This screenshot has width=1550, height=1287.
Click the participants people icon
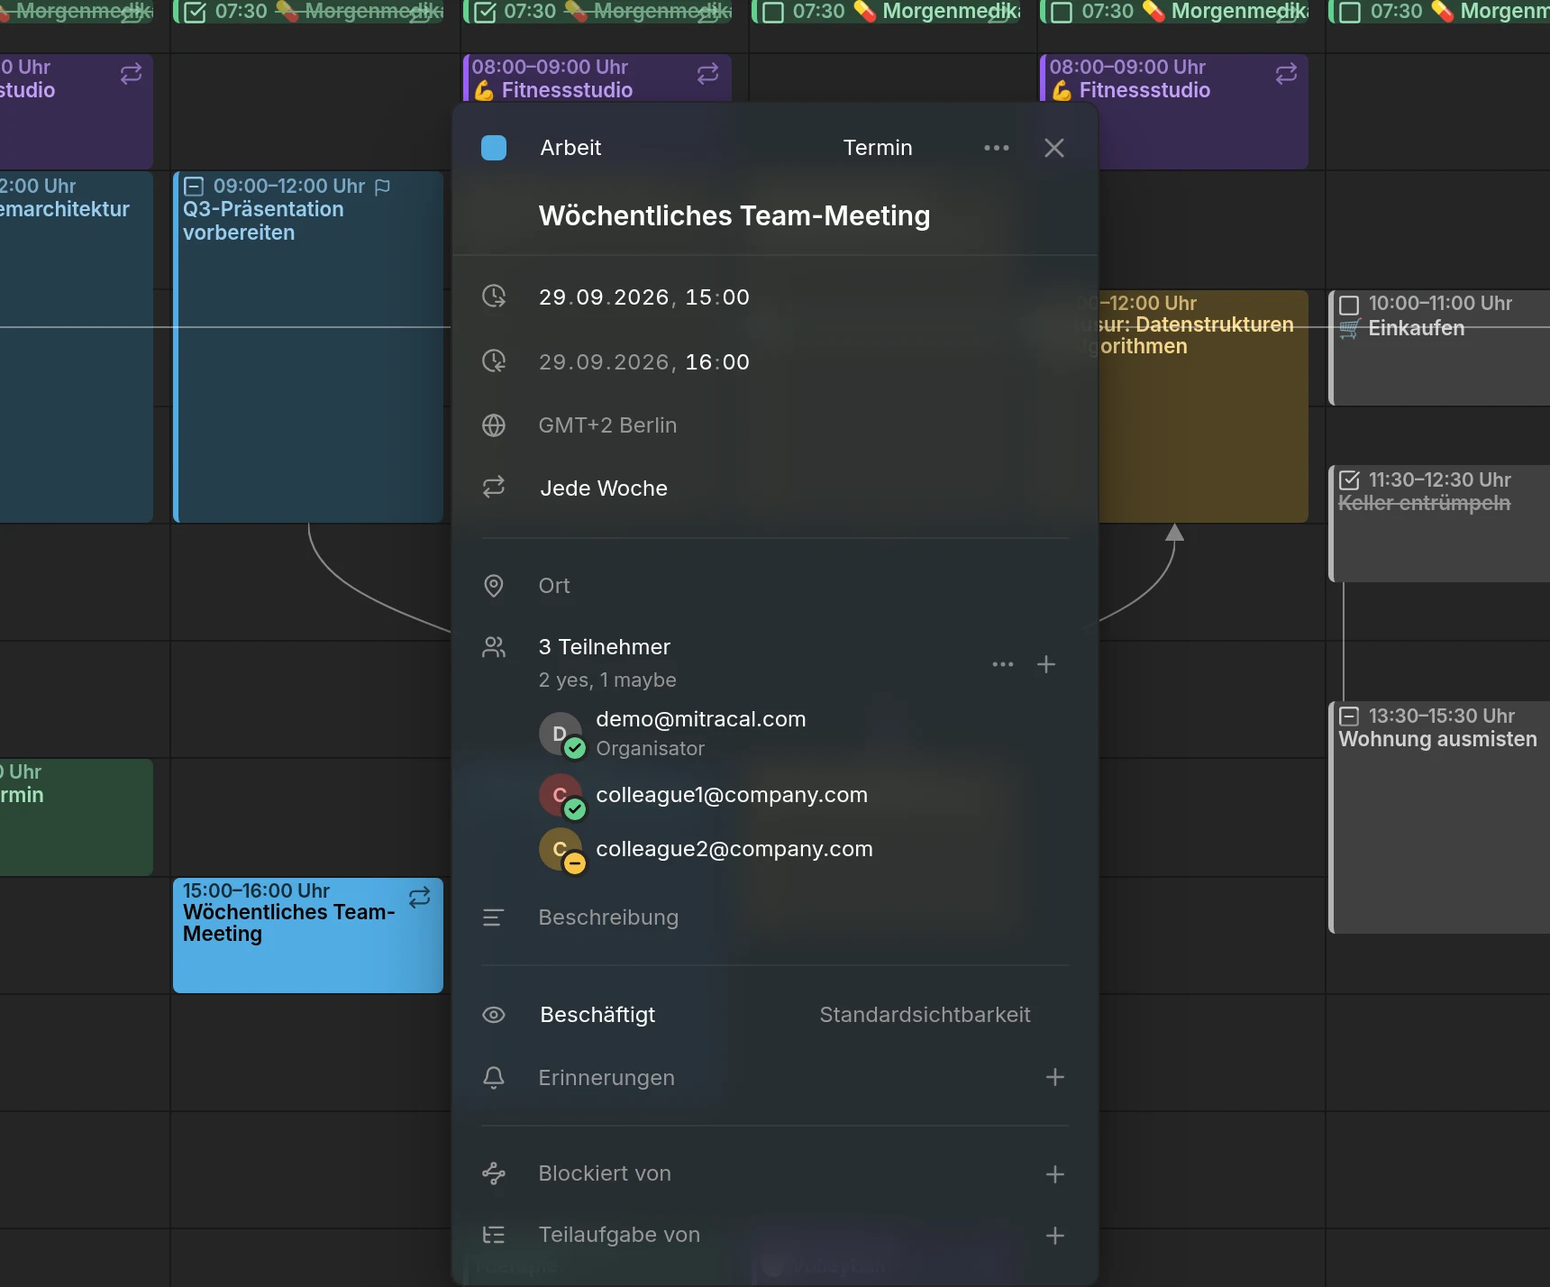(x=494, y=647)
